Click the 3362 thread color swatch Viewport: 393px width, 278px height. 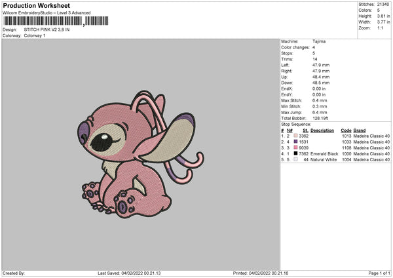295,136
